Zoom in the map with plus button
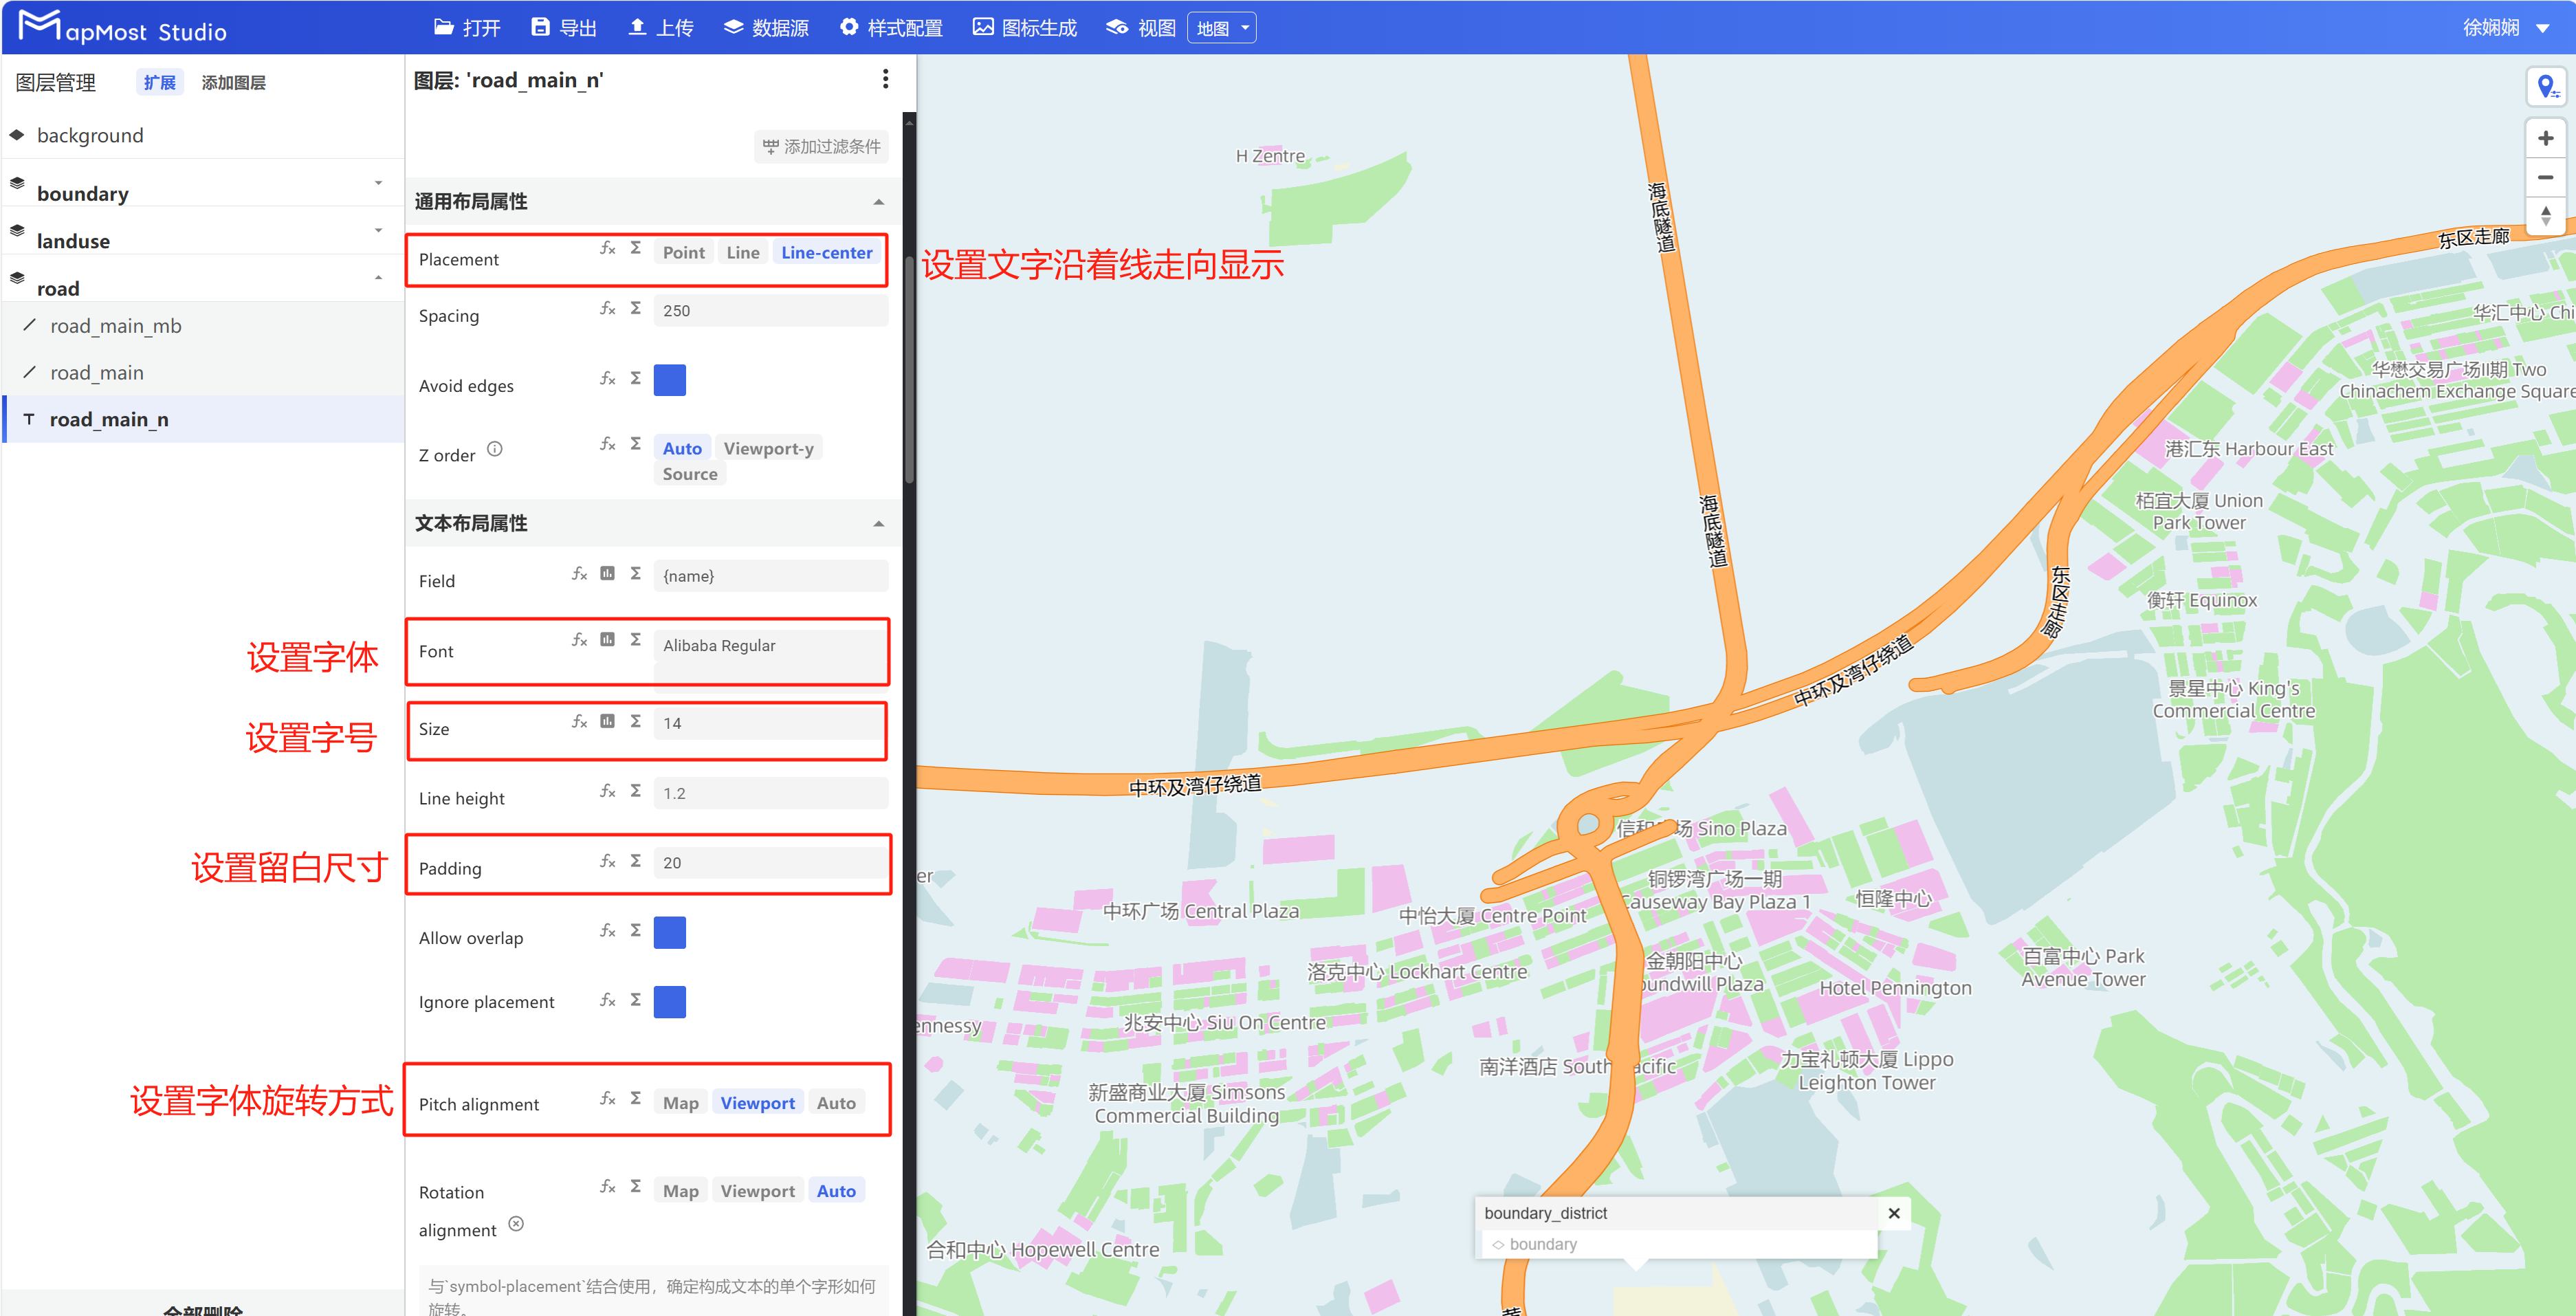The width and height of the screenshot is (2576, 1316). click(2546, 139)
